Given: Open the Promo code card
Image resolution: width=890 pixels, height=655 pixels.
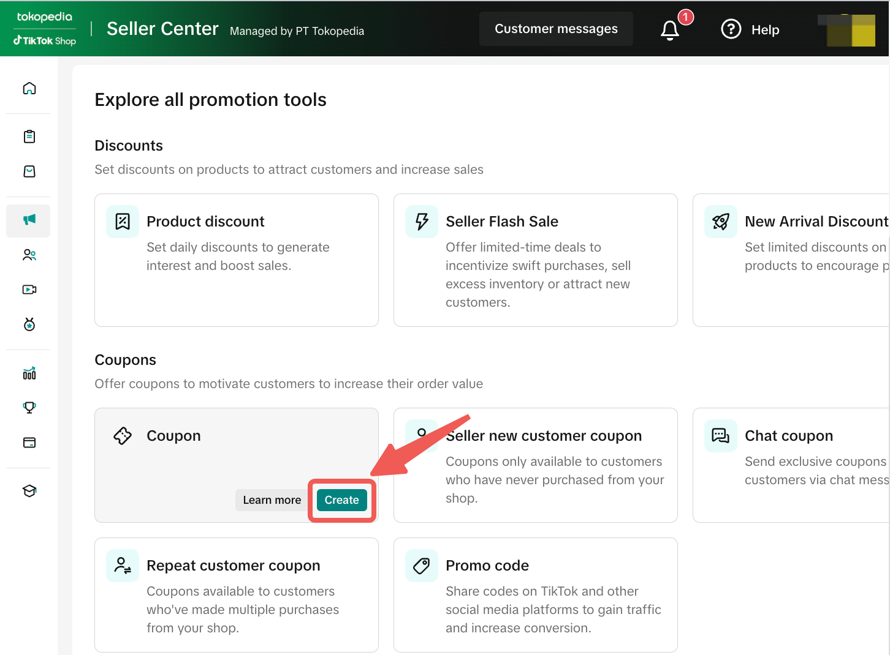Looking at the screenshot, I should (x=535, y=595).
